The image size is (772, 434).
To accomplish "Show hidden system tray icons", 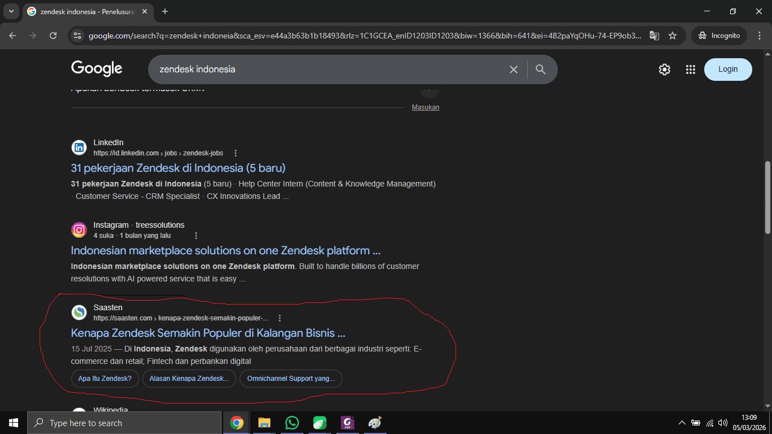I will click(x=682, y=423).
